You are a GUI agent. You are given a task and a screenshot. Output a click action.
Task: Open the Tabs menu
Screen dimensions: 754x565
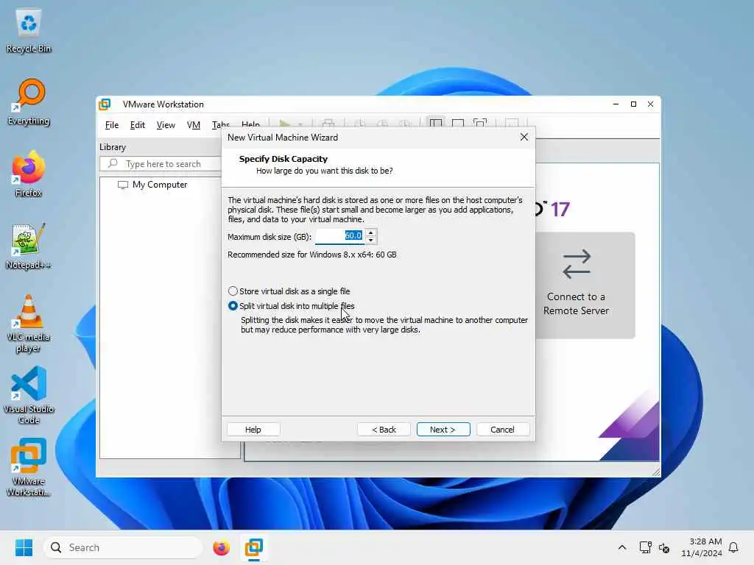221,125
